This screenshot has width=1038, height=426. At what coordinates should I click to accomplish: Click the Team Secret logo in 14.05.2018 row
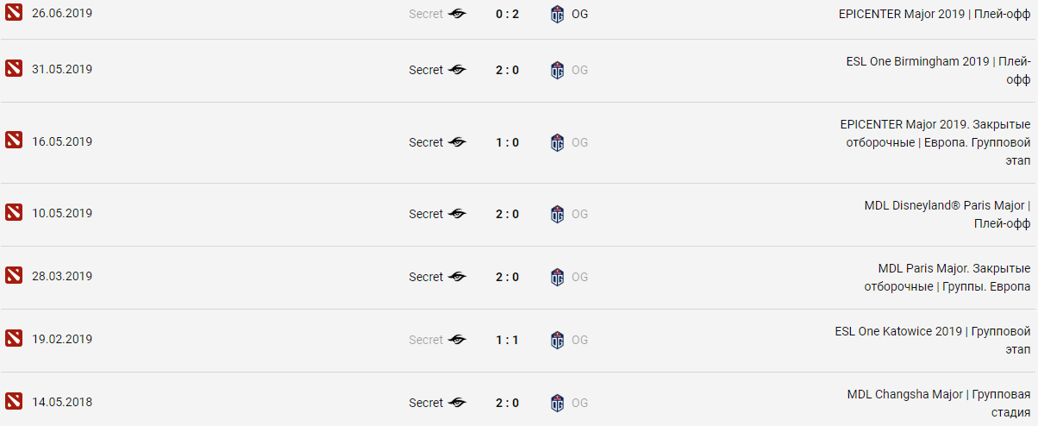[x=457, y=403]
